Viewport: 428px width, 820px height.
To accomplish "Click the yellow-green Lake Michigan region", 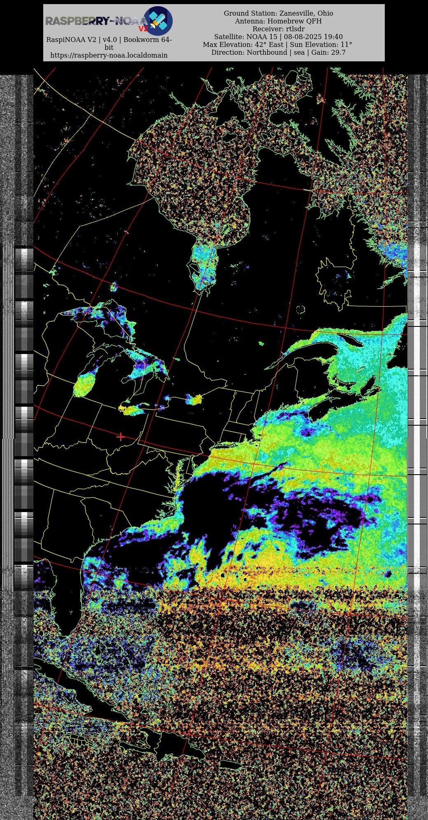I will click(x=84, y=385).
